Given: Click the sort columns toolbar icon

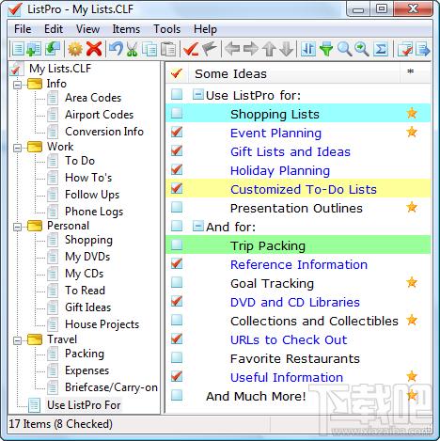Looking at the screenshot, I should (x=308, y=49).
